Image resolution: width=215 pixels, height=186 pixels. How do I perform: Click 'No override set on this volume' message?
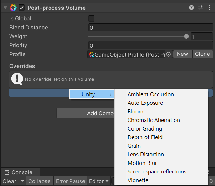(60, 79)
